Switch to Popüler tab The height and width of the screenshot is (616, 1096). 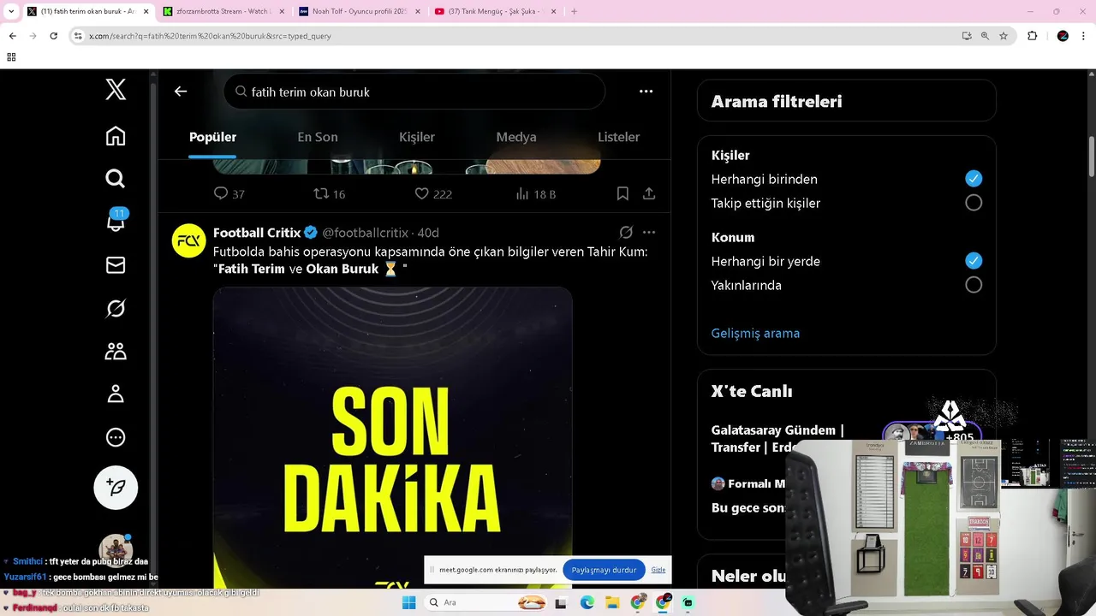(x=212, y=137)
